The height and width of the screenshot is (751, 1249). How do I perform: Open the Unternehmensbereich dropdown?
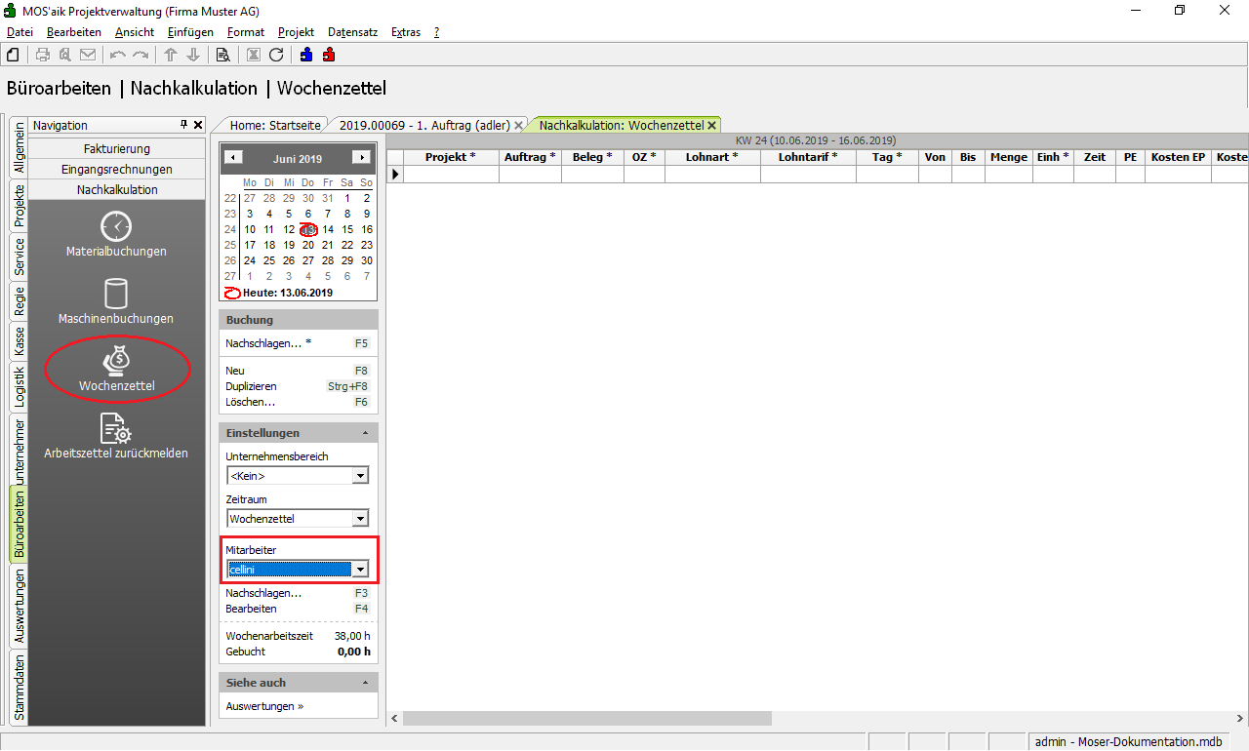pyautogui.click(x=360, y=476)
